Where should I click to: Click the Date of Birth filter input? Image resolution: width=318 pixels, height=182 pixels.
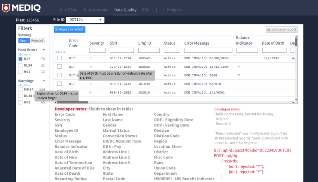click(x=274, y=50)
